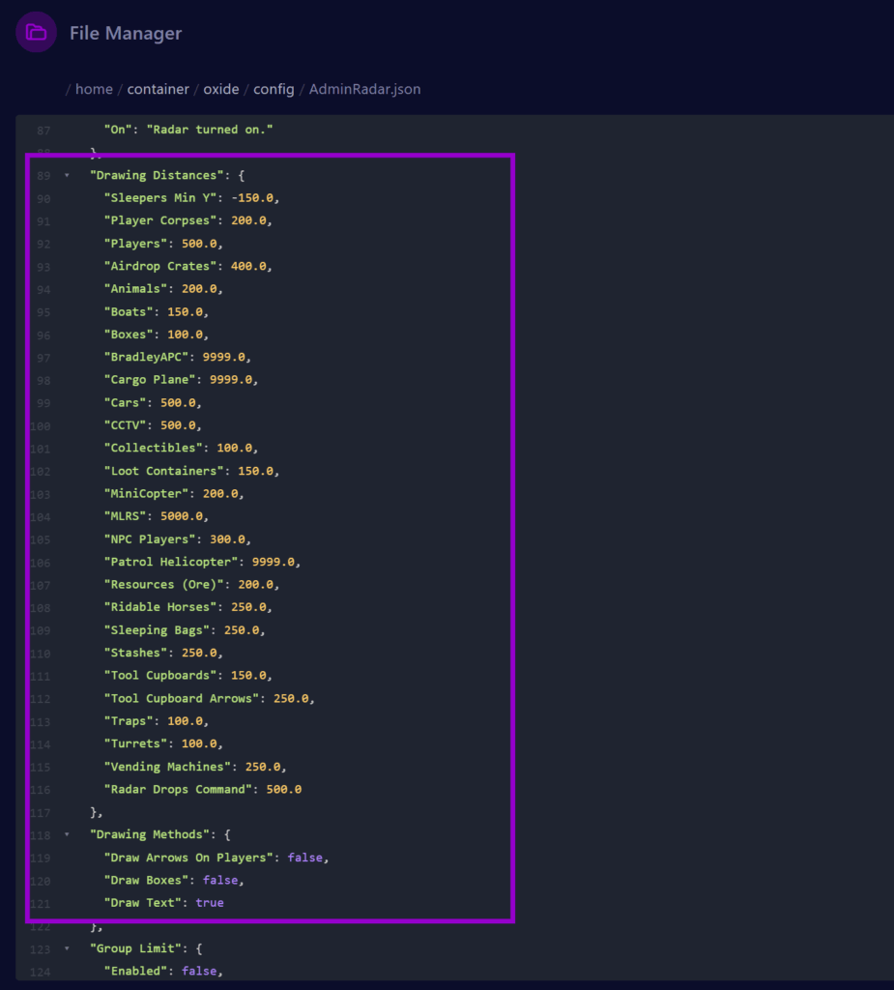
Task: Click the "Stashes" value 250.0
Action: [x=199, y=653]
